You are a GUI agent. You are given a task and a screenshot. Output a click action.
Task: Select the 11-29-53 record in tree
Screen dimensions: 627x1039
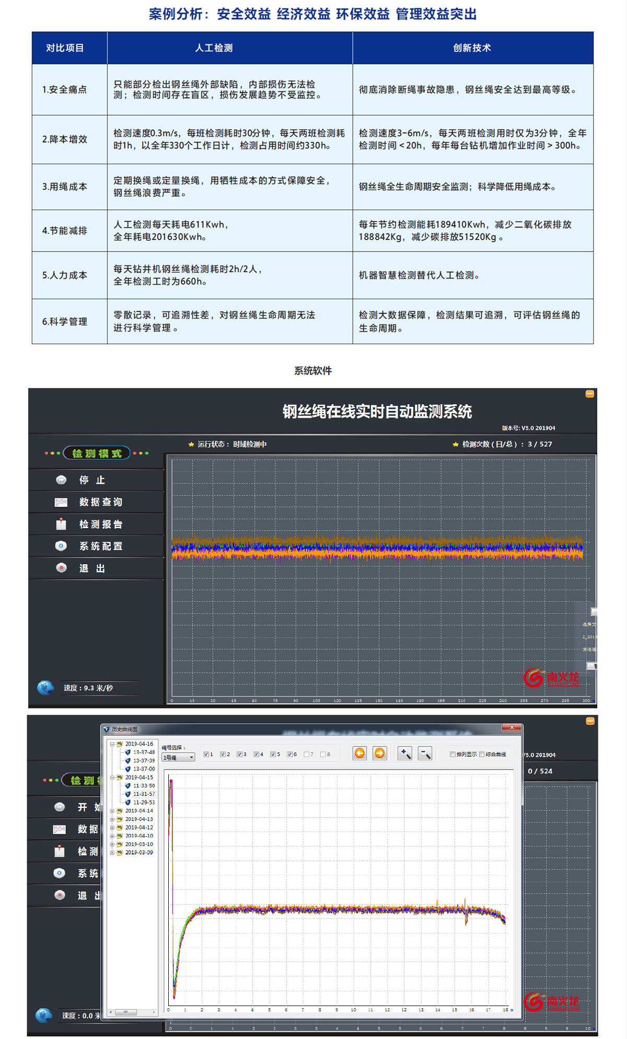144,802
